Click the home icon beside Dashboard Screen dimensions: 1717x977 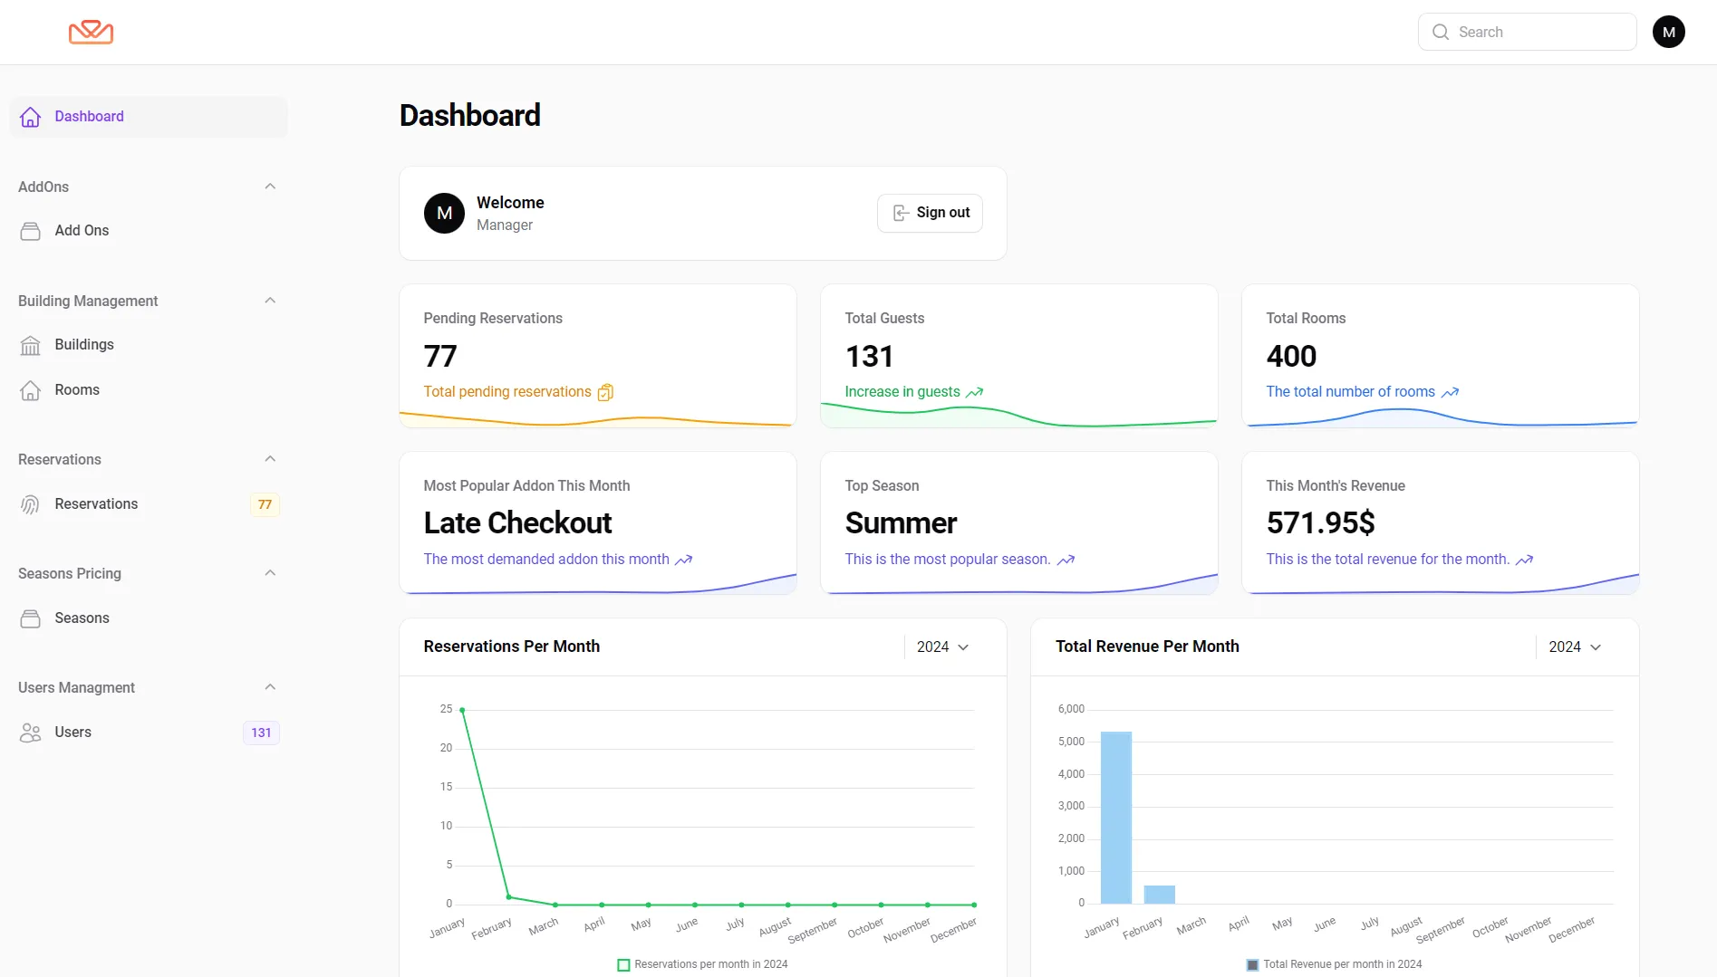click(x=31, y=117)
